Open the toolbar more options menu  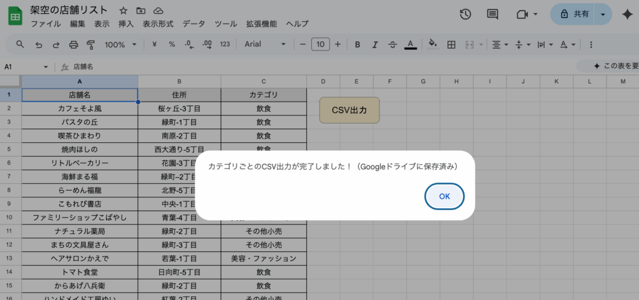point(592,45)
